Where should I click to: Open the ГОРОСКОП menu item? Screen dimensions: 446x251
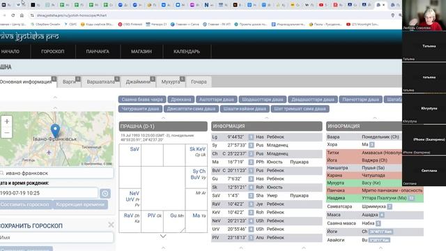(x=53, y=52)
